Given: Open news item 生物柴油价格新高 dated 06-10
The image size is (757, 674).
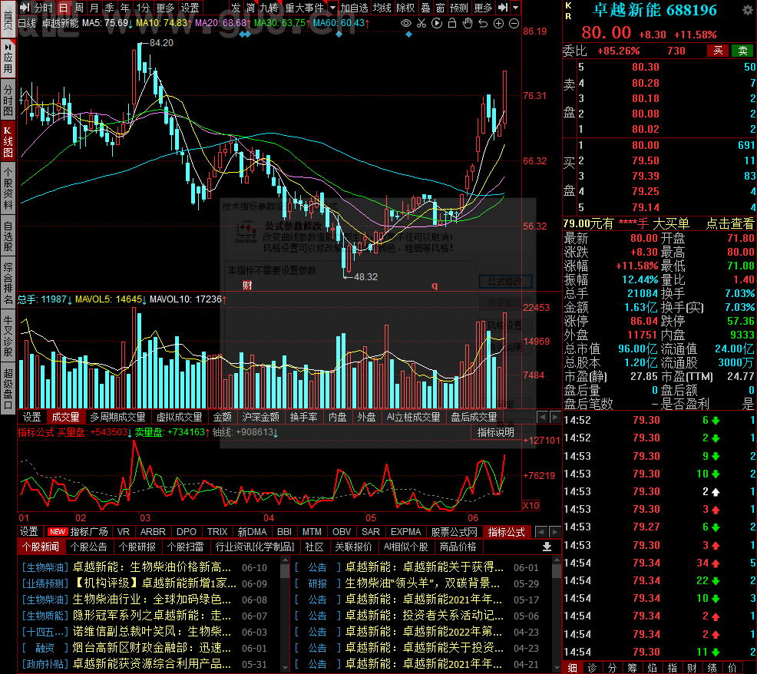Looking at the screenshot, I should click(144, 567).
